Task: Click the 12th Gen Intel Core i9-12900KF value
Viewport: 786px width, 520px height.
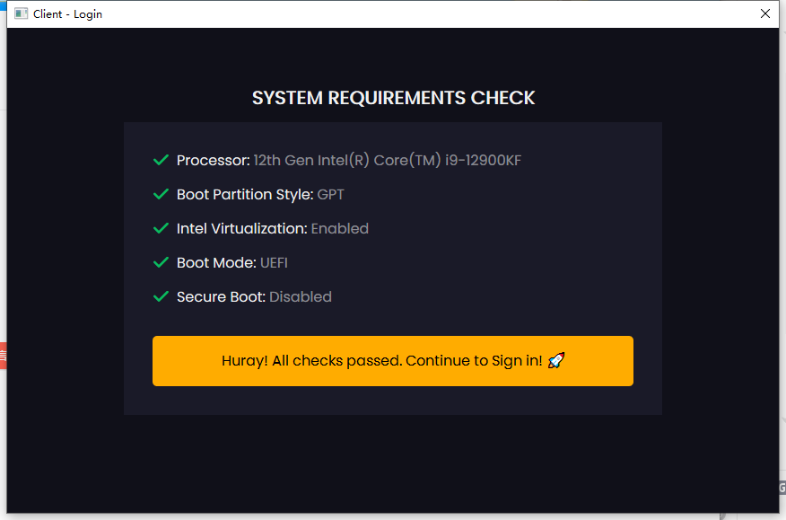Action: 387,161
